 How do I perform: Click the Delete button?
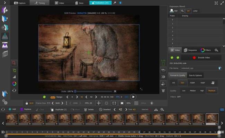pos(89,109)
